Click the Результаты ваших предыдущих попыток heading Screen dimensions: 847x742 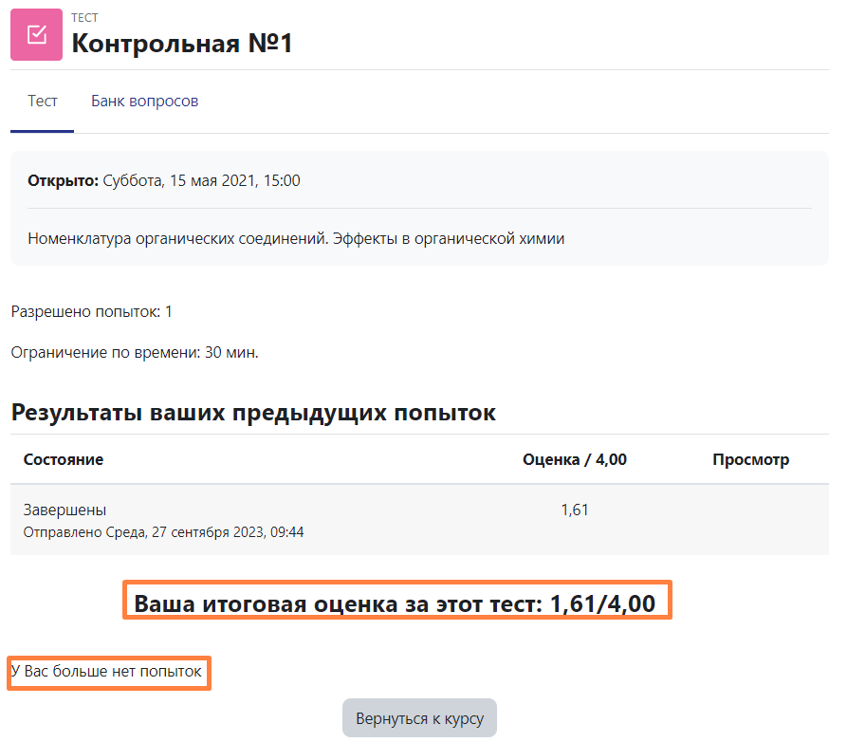point(253,414)
